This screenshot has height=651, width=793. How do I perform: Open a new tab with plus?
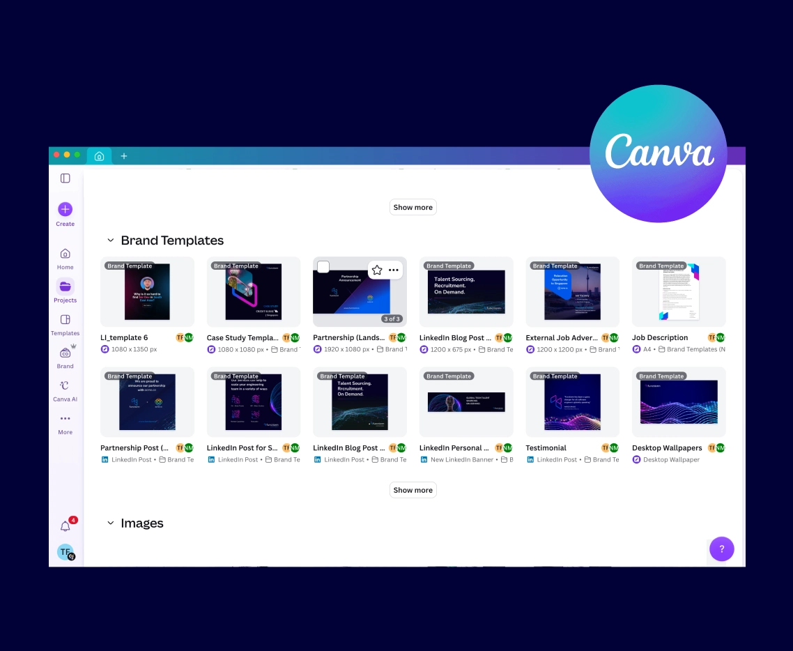click(124, 156)
